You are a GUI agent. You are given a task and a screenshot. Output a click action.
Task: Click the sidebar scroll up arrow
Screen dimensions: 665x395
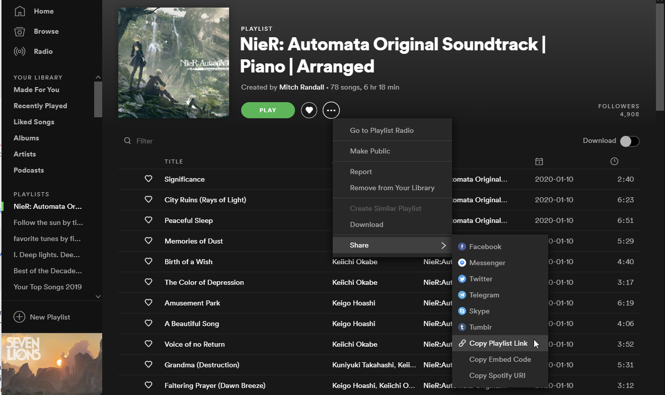pyautogui.click(x=98, y=77)
